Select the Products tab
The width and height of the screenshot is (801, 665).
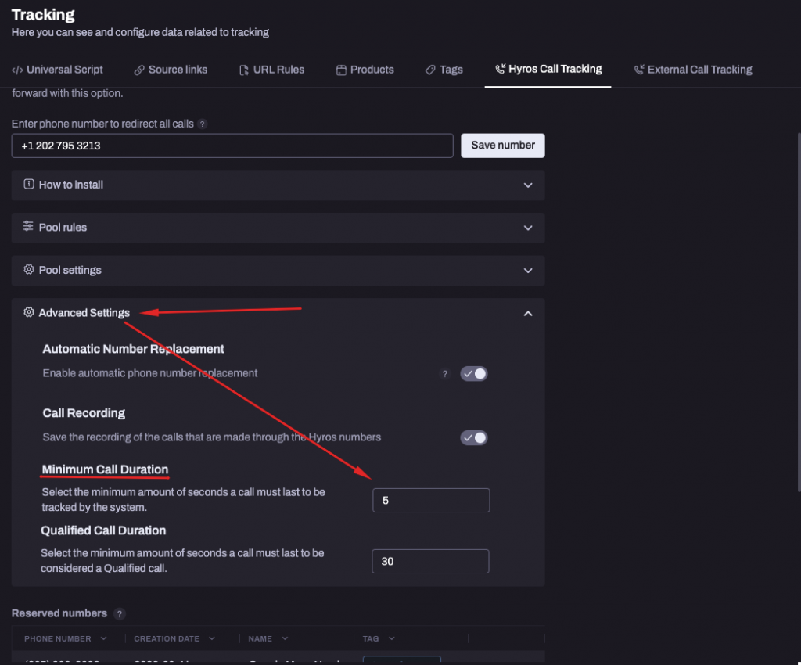point(365,70)
